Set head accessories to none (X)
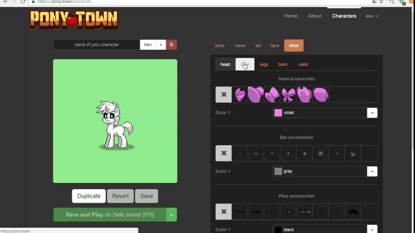Viewport: 415px width, 233px height. pyautogui.click(x=224, y=94)
